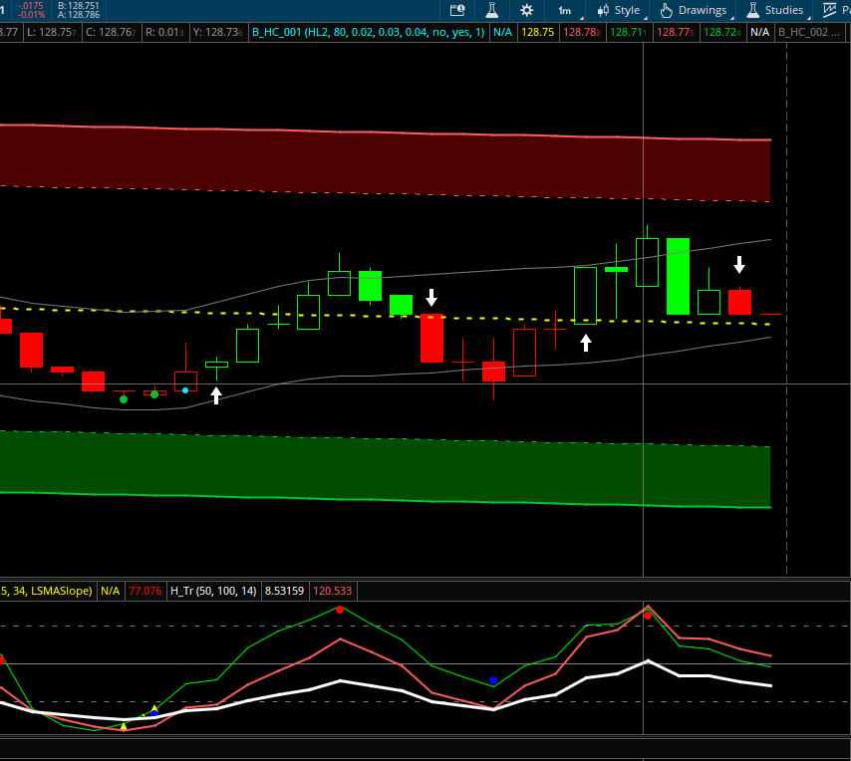851x761 pixels.
Task: Open the flask Edit Studies icon beside gear
Action: pyautogui.click(x=491, y=10)
